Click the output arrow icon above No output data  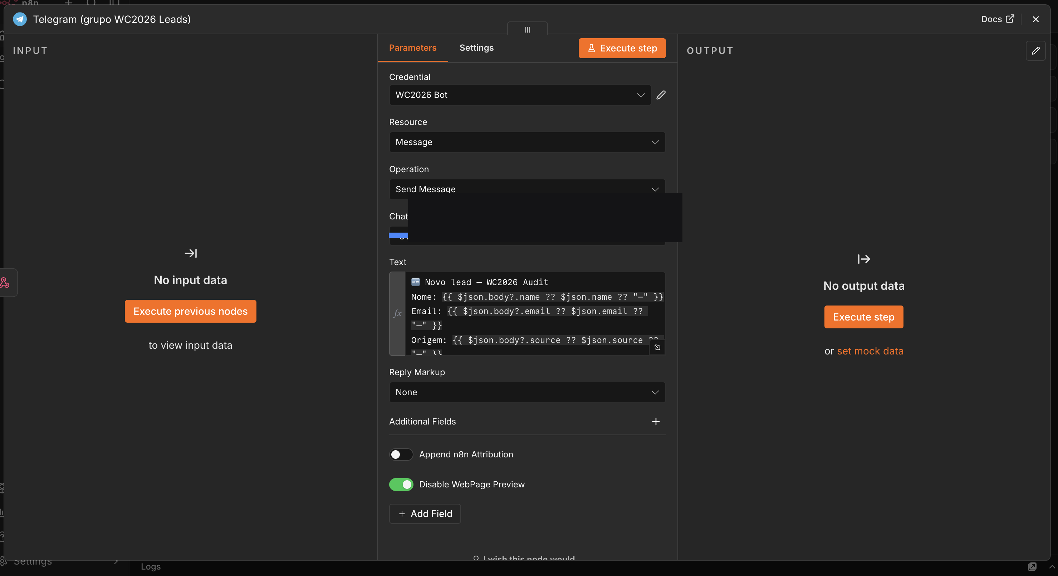[x=863, y=259]
